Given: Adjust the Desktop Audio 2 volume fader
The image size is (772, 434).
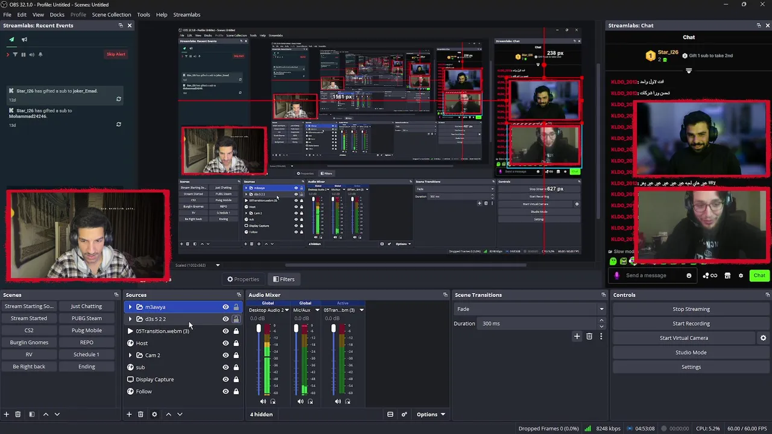Looking at the screenshot, I should tap(259, 329).
